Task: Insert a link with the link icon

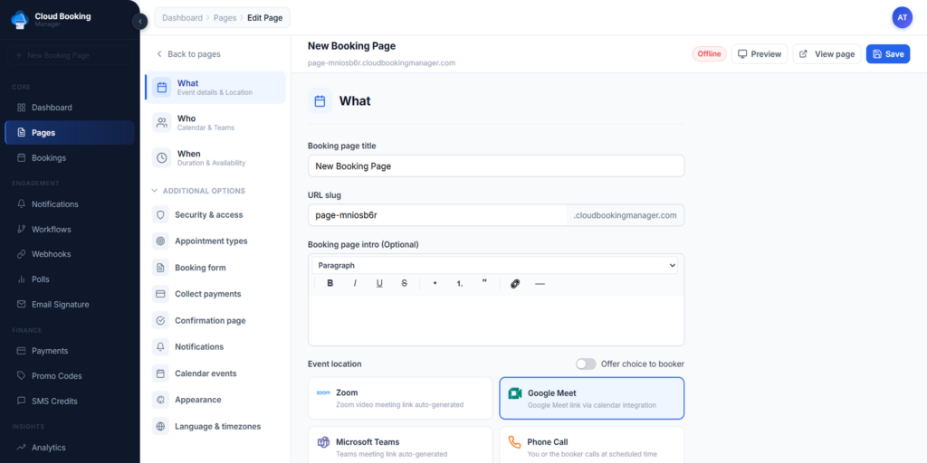Action: click(515, 283)
